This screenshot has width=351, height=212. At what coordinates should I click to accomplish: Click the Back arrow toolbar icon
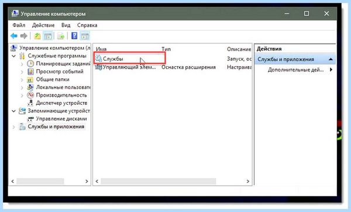[x=14, y=36]
